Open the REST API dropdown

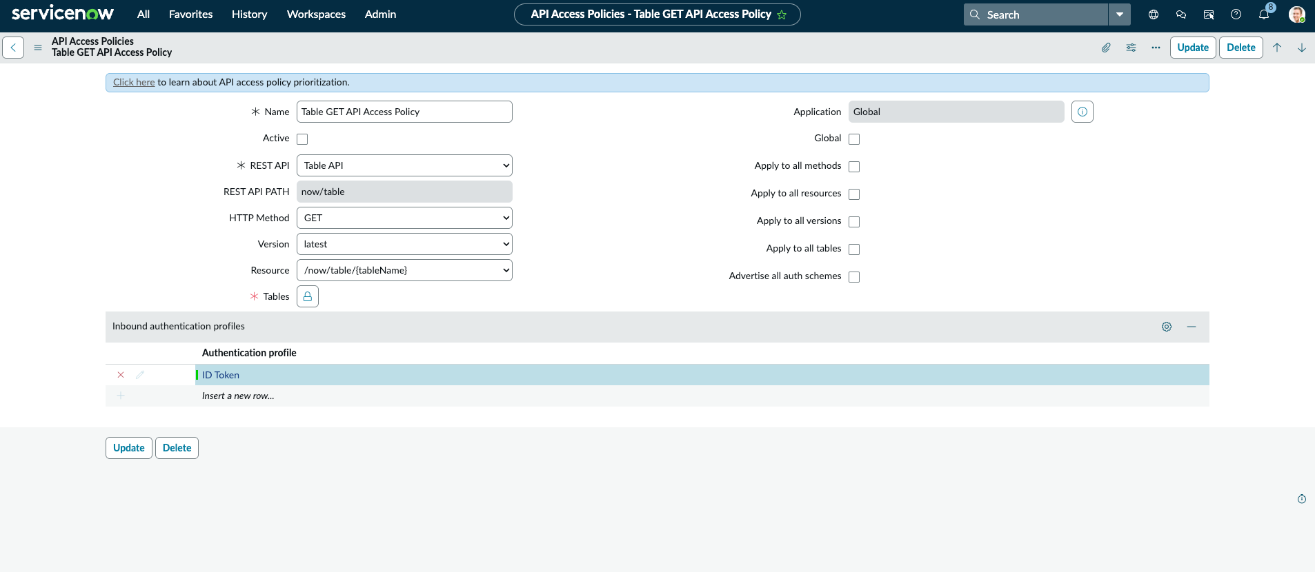pos(404,165)
